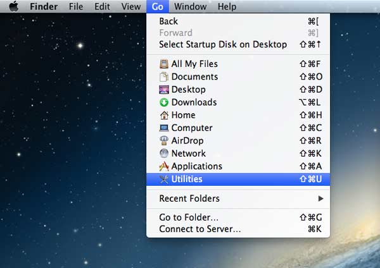
Task: Click the Computer laptop icon
Action: [x=164, y=128]
